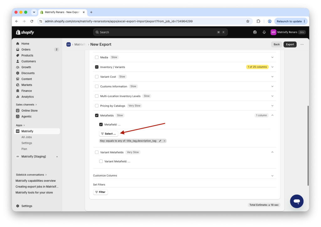The width and height of the screenshot is (321, 227).
Task: Open the Home icon in sidebar
Action: (18, 43)
